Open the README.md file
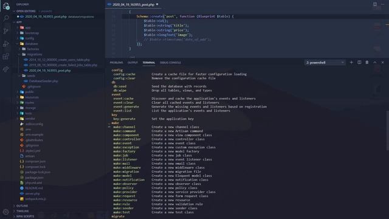The width and height of the screenshot is (389, 219). pyautogui.click(x=34, y=188)
